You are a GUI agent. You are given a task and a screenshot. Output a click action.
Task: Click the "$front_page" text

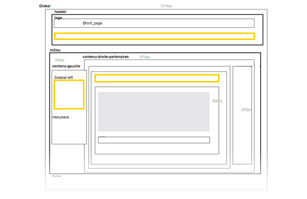pos(92,23)
